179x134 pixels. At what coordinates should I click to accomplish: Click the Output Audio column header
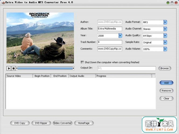click(82, 76)
